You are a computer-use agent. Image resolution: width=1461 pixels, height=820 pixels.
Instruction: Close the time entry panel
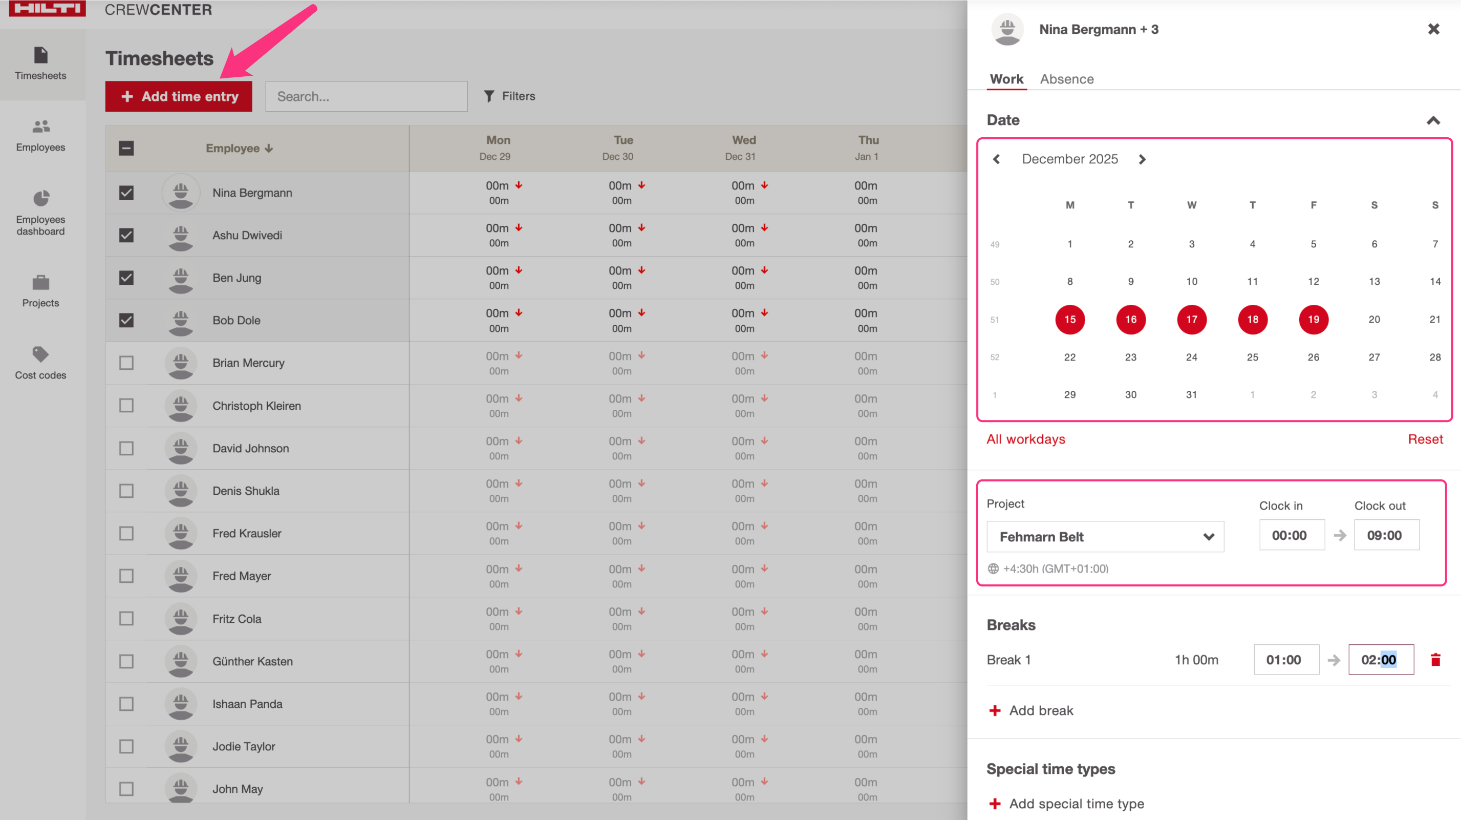coord(1433,30)
